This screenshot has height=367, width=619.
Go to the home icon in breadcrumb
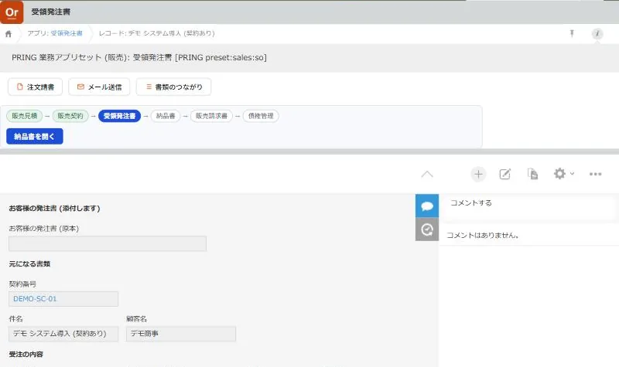[x=9, y=34]
